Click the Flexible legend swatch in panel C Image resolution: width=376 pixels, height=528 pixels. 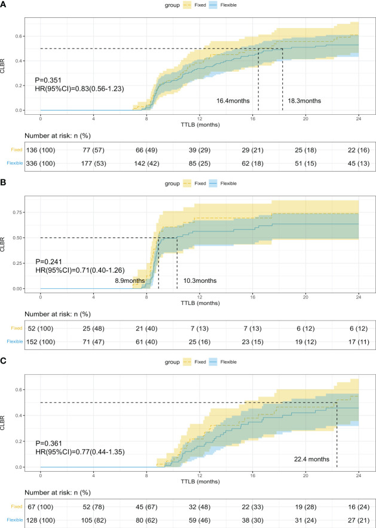tap(213, 362)
